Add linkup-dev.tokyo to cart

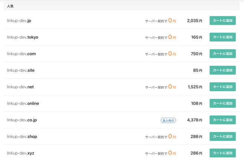tap(222, 37)
